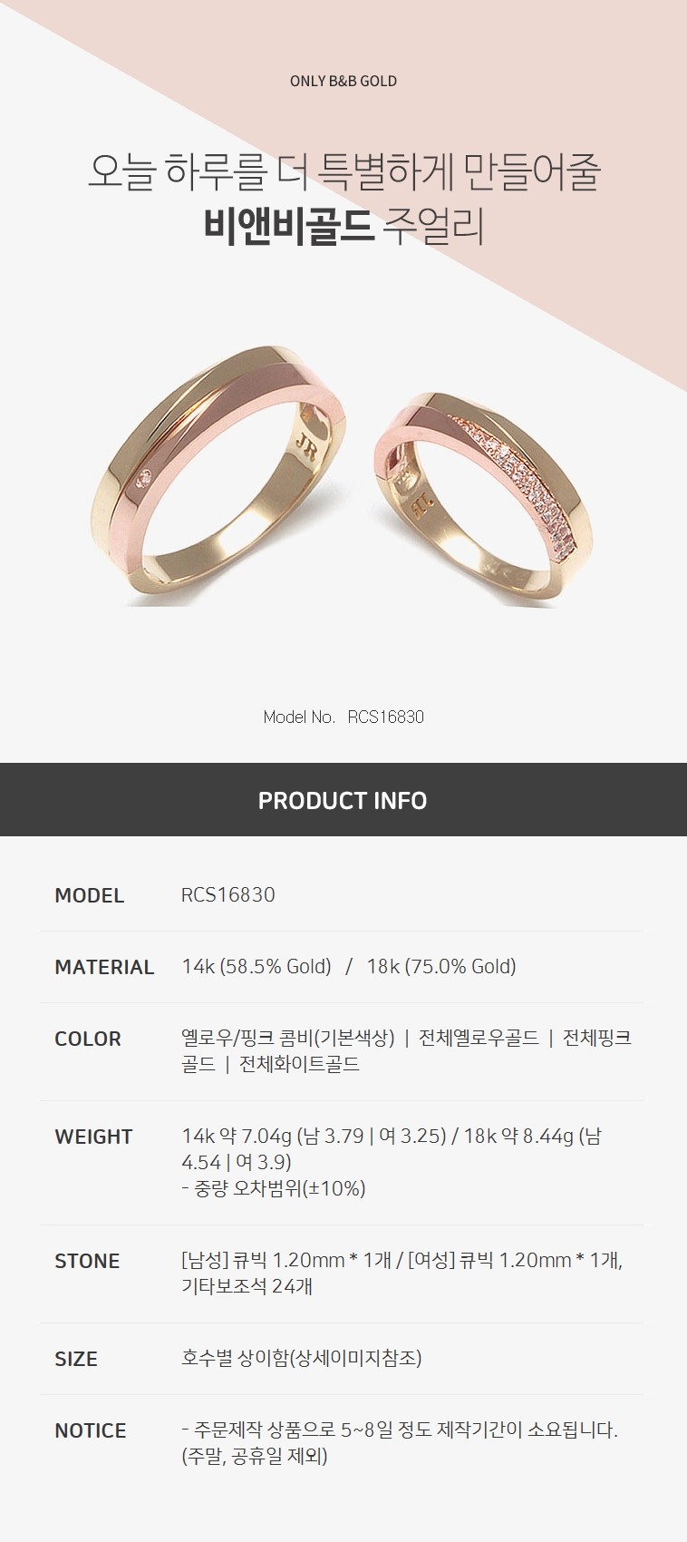Select the MODEL row label
Image resolution: width=687 pixels, height=1542 pixels.
pyautogui.click(x=89, y=895)
